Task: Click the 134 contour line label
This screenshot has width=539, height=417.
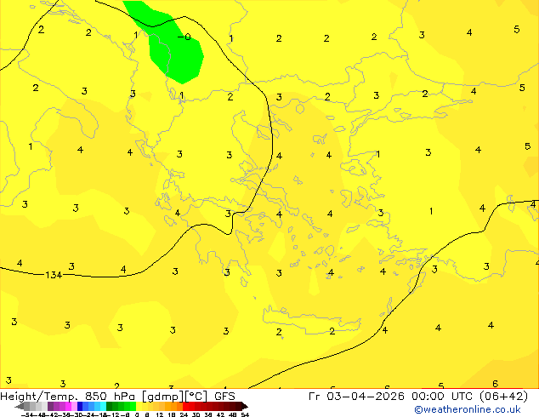Action: click(x=54, y=275)
